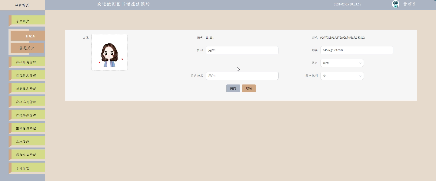Open 资源管理 in the sidebar

tap(27, 168)
